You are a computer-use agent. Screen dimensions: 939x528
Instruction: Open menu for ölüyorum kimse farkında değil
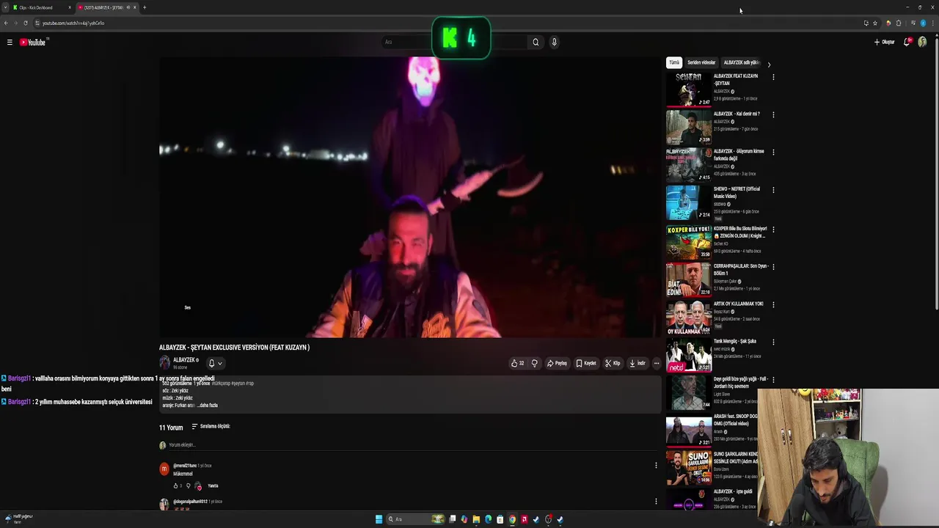(x=773, y=152)
